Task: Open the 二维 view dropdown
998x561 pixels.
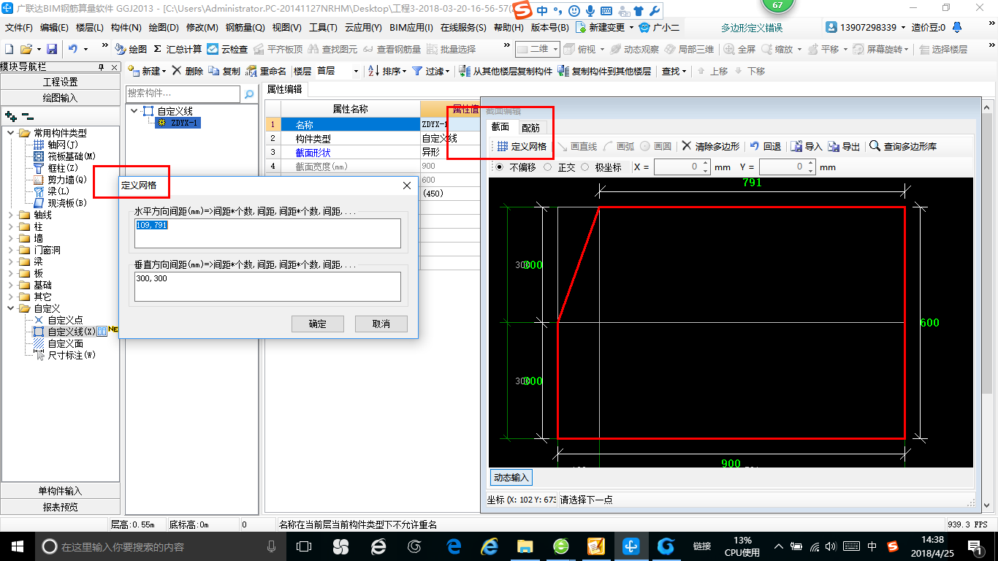Action: 538,49
